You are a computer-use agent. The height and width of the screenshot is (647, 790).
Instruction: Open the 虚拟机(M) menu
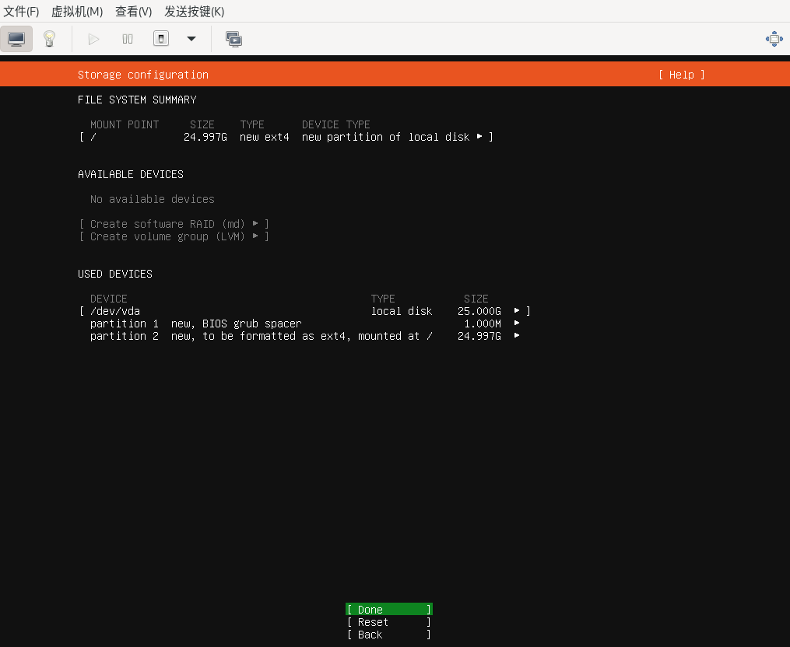(x=77, y=12)
